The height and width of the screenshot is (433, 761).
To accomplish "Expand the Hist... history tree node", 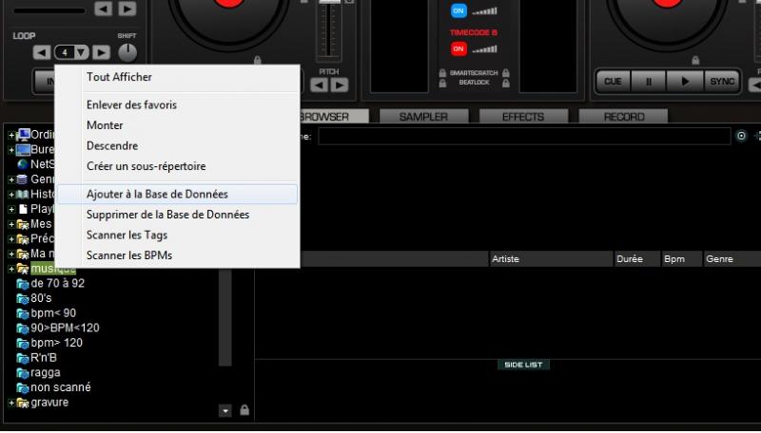I will tap(11, 195).
